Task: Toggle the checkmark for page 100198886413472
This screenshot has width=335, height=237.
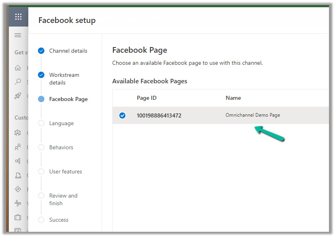Action: [122, 115]
